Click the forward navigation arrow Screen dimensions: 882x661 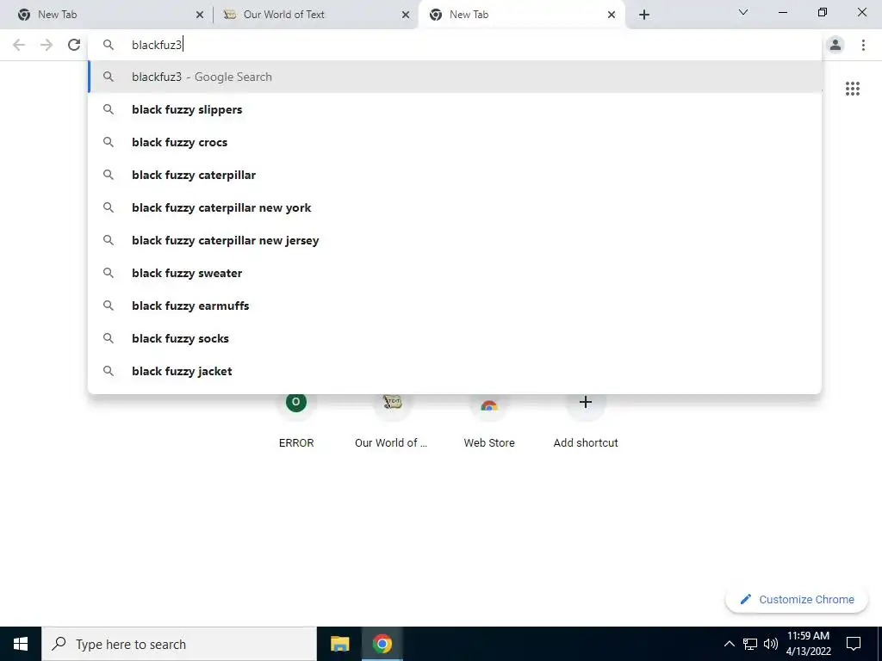[47, 45]
